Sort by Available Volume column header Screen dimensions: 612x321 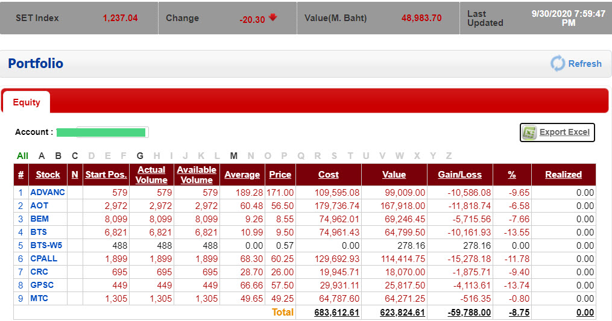click(197, 175)
